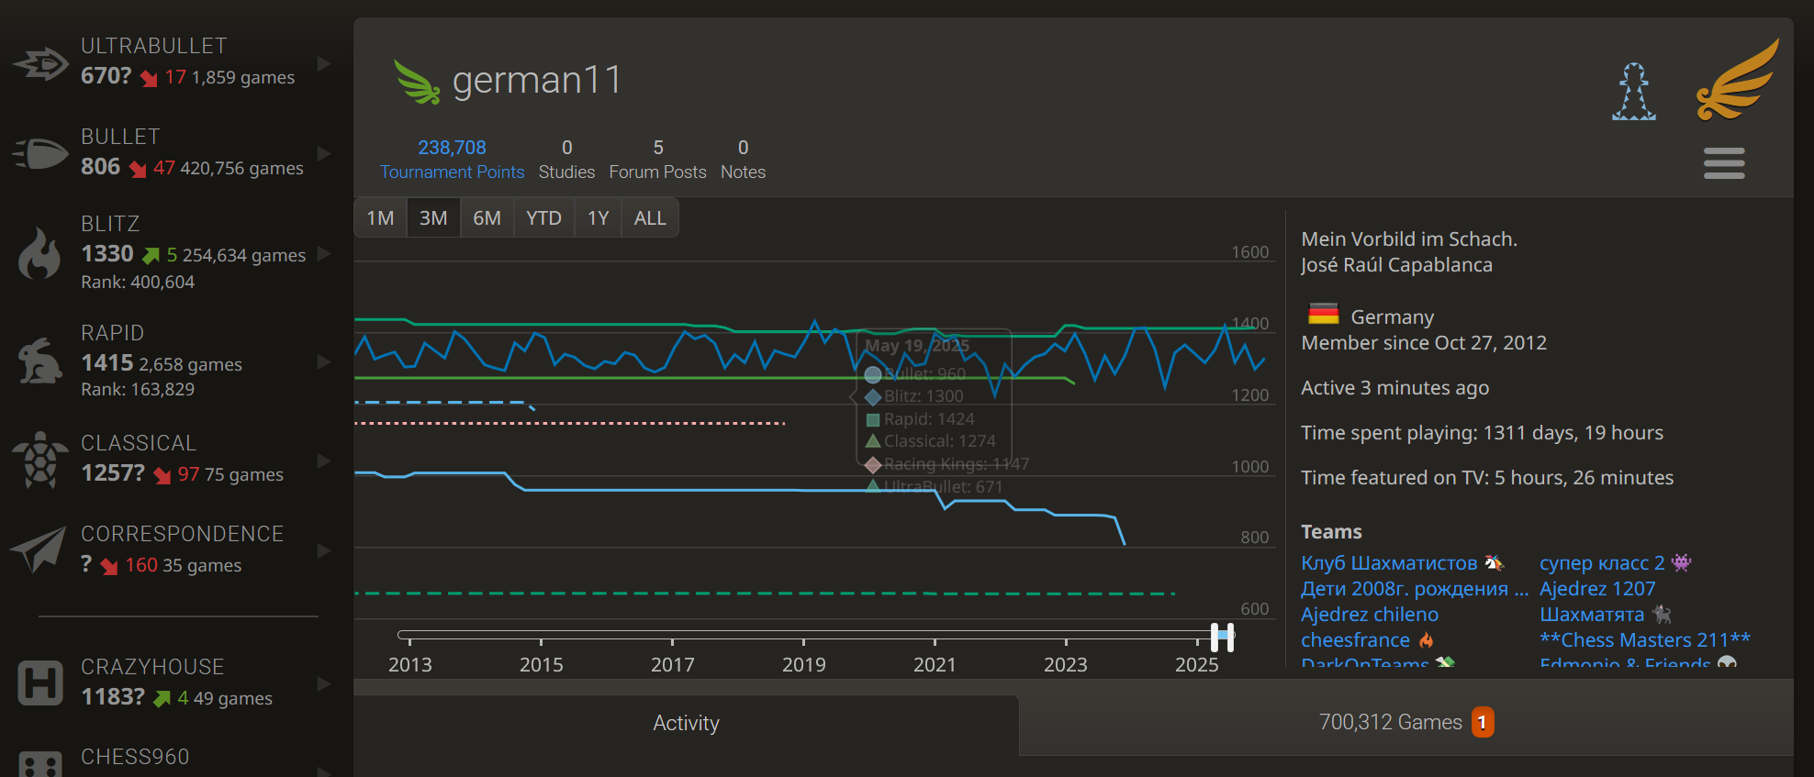Viewport: 1814px width, 777px height.
Task: Click the Rapid rabbit icon
Action: [x=40, y=361]
